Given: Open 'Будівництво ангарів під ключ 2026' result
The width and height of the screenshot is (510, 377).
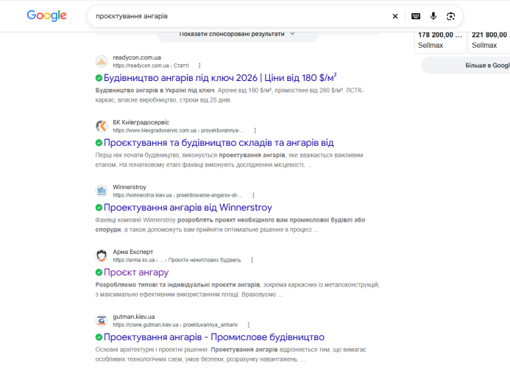Looking at the screenshot, I should 220,78.
